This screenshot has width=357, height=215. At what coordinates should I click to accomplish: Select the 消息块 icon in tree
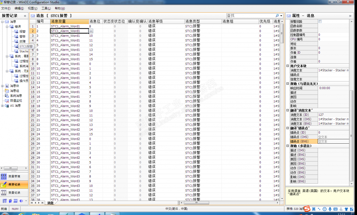(x=7, y=86)
